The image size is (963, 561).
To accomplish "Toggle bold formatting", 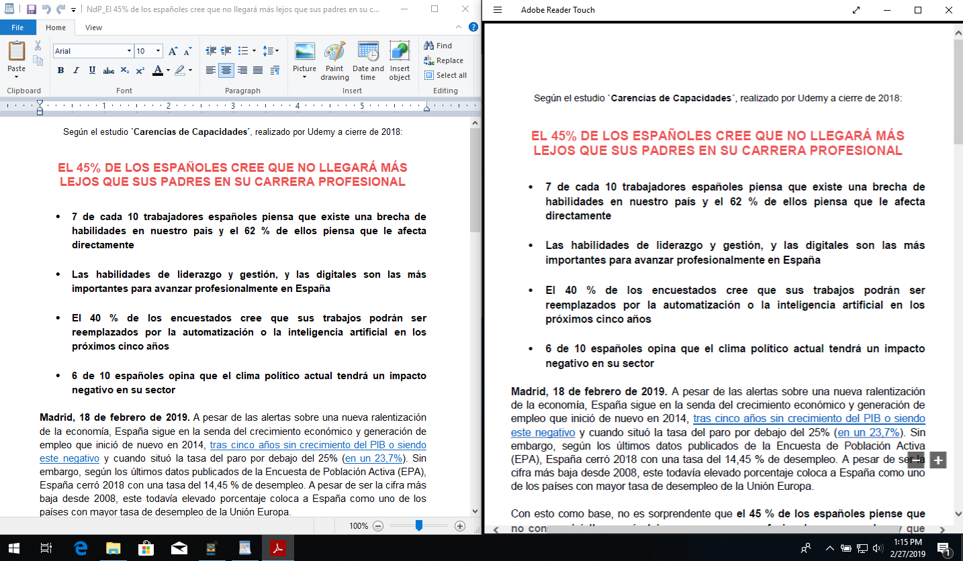I will [60, 70].
